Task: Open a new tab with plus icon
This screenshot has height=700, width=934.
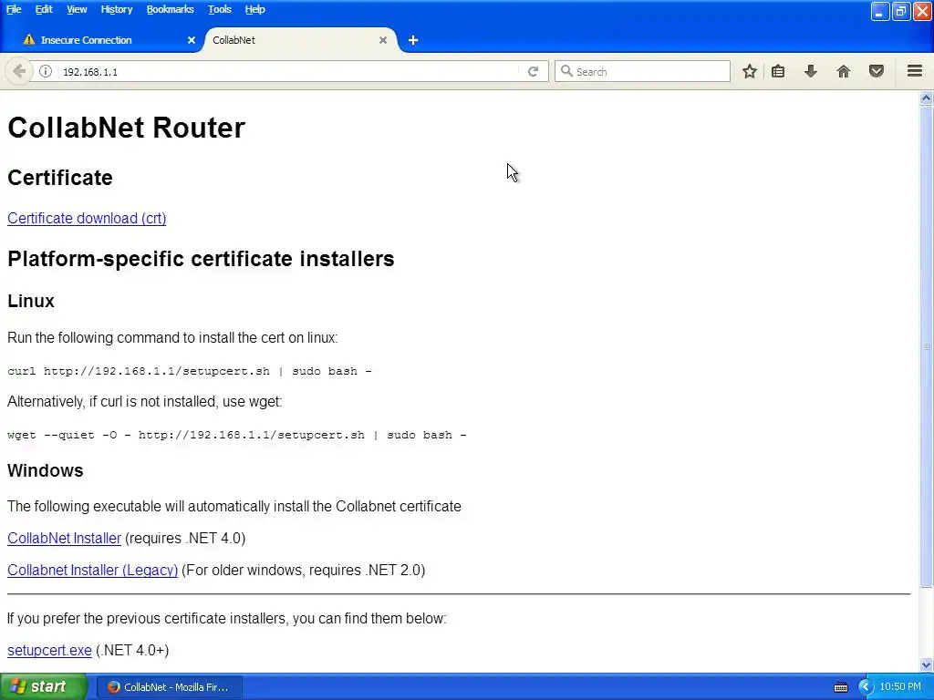Action: click(413, 40)
